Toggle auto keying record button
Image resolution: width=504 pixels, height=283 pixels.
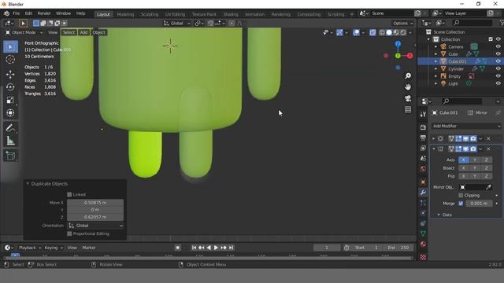[177, 248]
